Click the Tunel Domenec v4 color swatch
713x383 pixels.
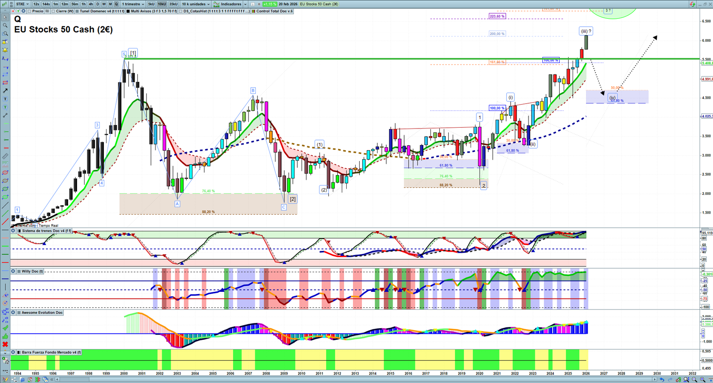77,11
